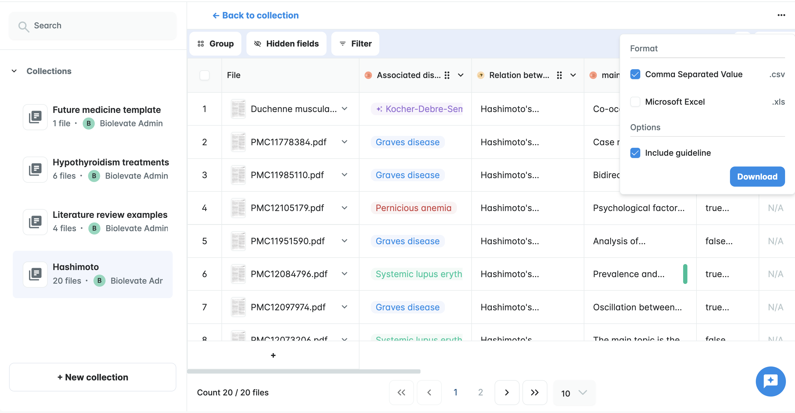Open the AI chat assistant bubble
The width and height of the screenshot is (795, 413).
(770, 381)
